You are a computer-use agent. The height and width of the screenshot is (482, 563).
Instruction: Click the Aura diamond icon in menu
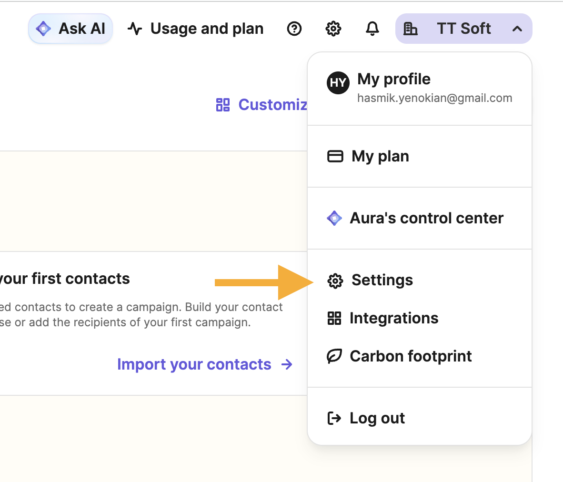(x=334, y=218)
